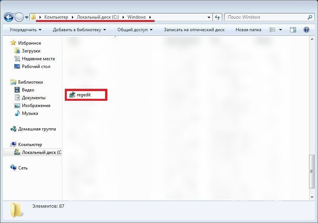Click the Библиотеки icon
Screen dimensions: 318x223
click(13, 82)
